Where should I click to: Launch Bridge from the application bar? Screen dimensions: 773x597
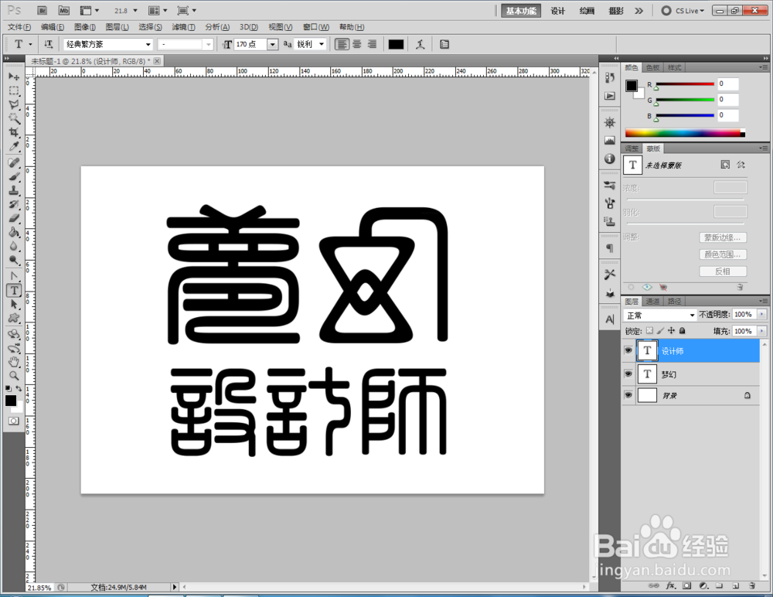[43, 10]
